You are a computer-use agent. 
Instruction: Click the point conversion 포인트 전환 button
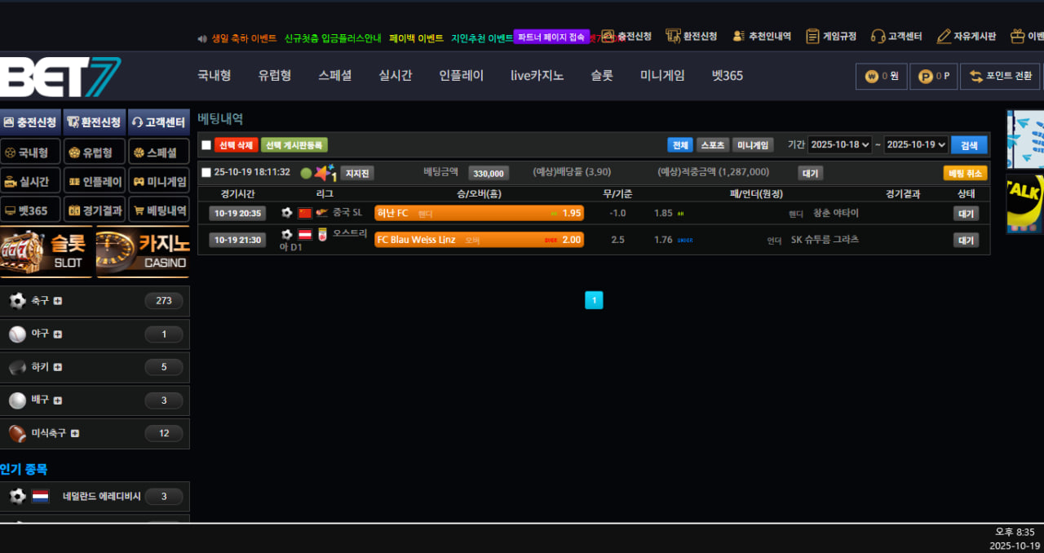[x=1000, y=76]
